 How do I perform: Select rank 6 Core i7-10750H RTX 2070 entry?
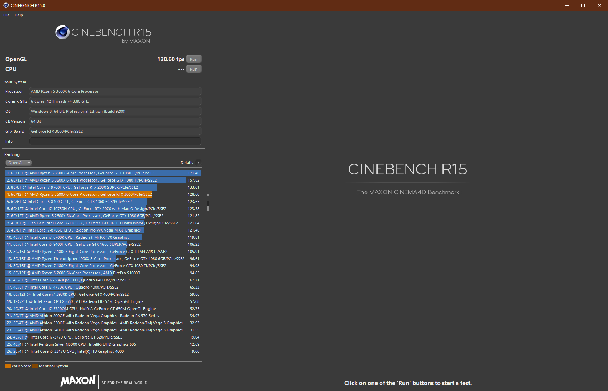coord(103,209)
